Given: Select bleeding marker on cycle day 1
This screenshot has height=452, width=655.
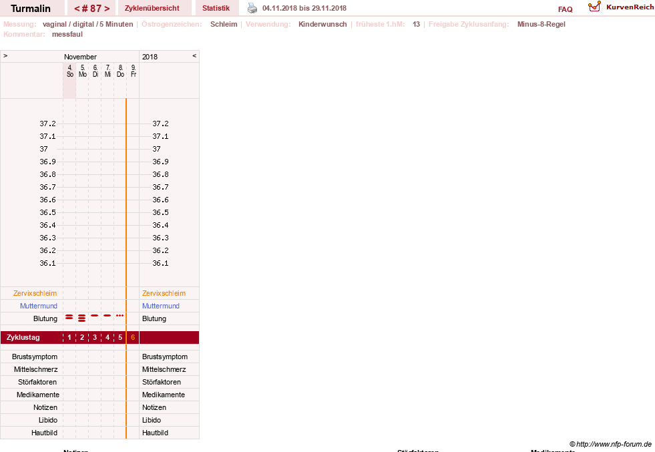Looking at the screenshot, I should coord(69,317).
